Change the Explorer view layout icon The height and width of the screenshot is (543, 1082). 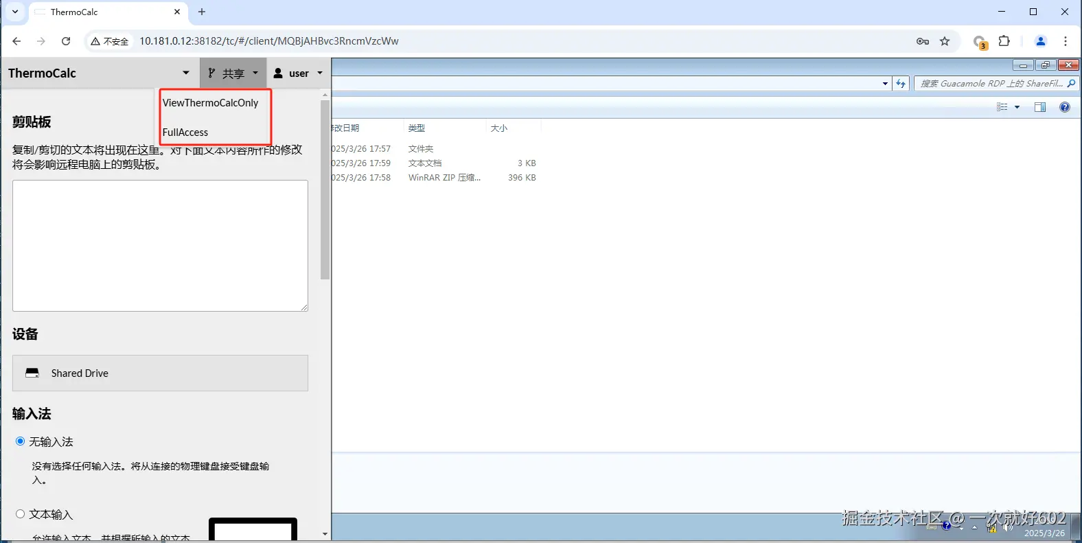pos(1002,107)
